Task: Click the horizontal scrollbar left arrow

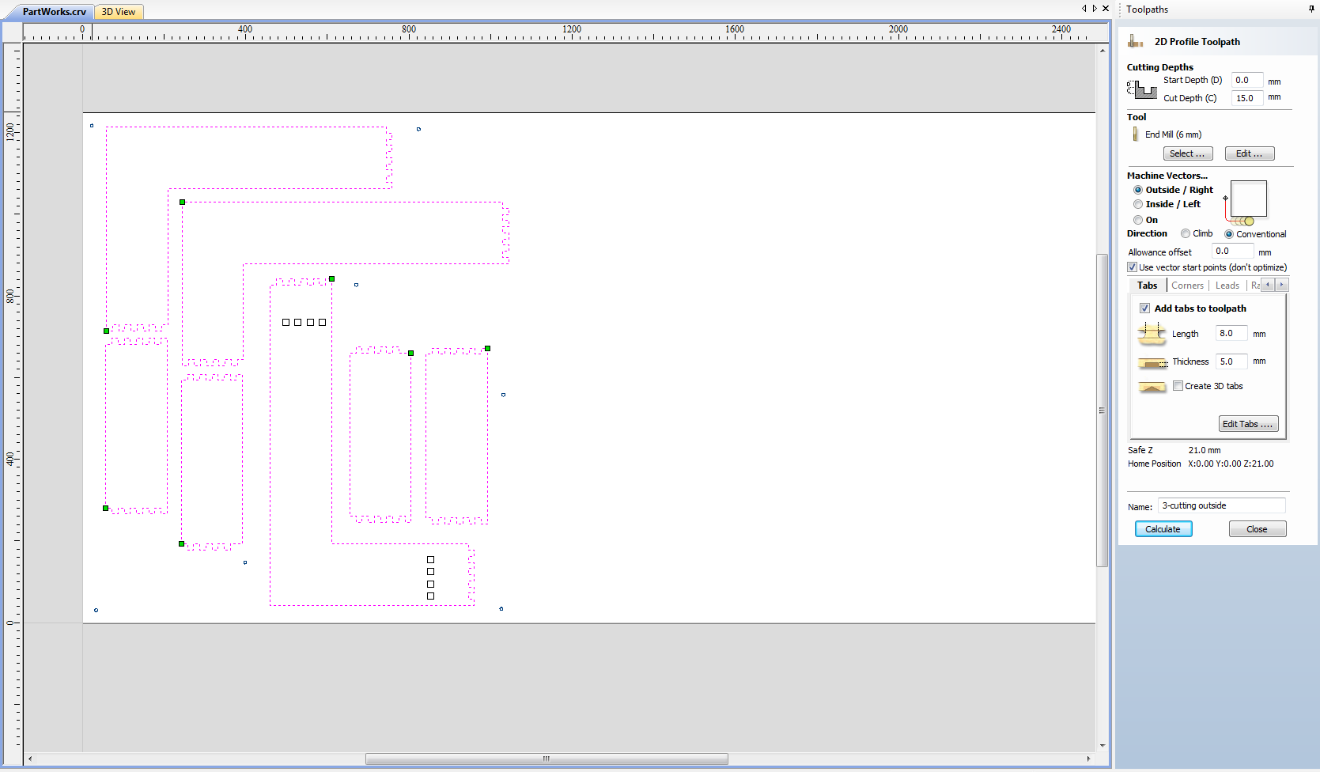Action: click(30, 759)
